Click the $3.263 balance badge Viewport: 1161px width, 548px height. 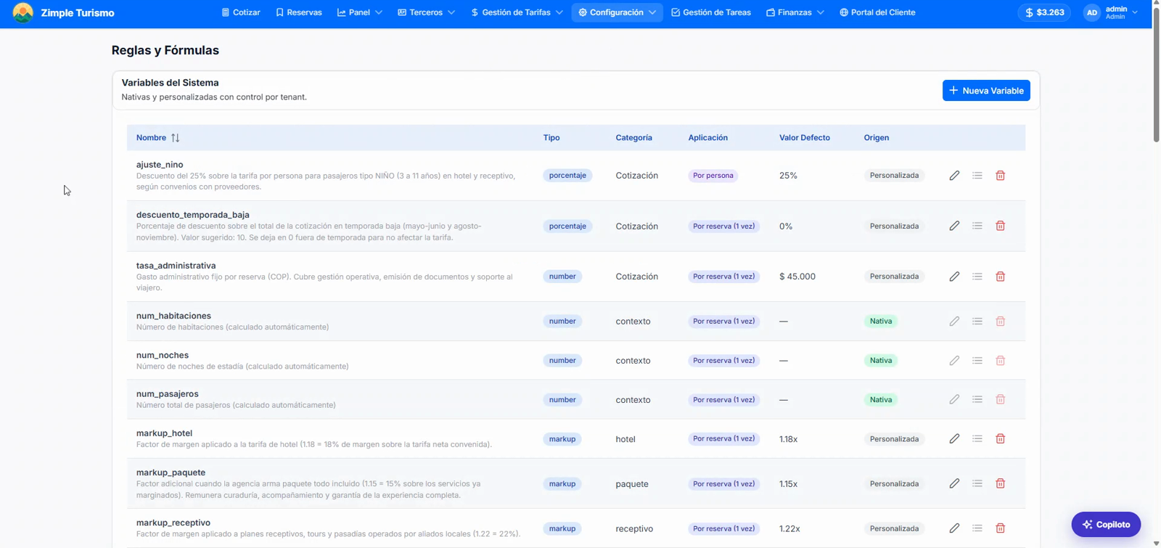pos(1044,12)
